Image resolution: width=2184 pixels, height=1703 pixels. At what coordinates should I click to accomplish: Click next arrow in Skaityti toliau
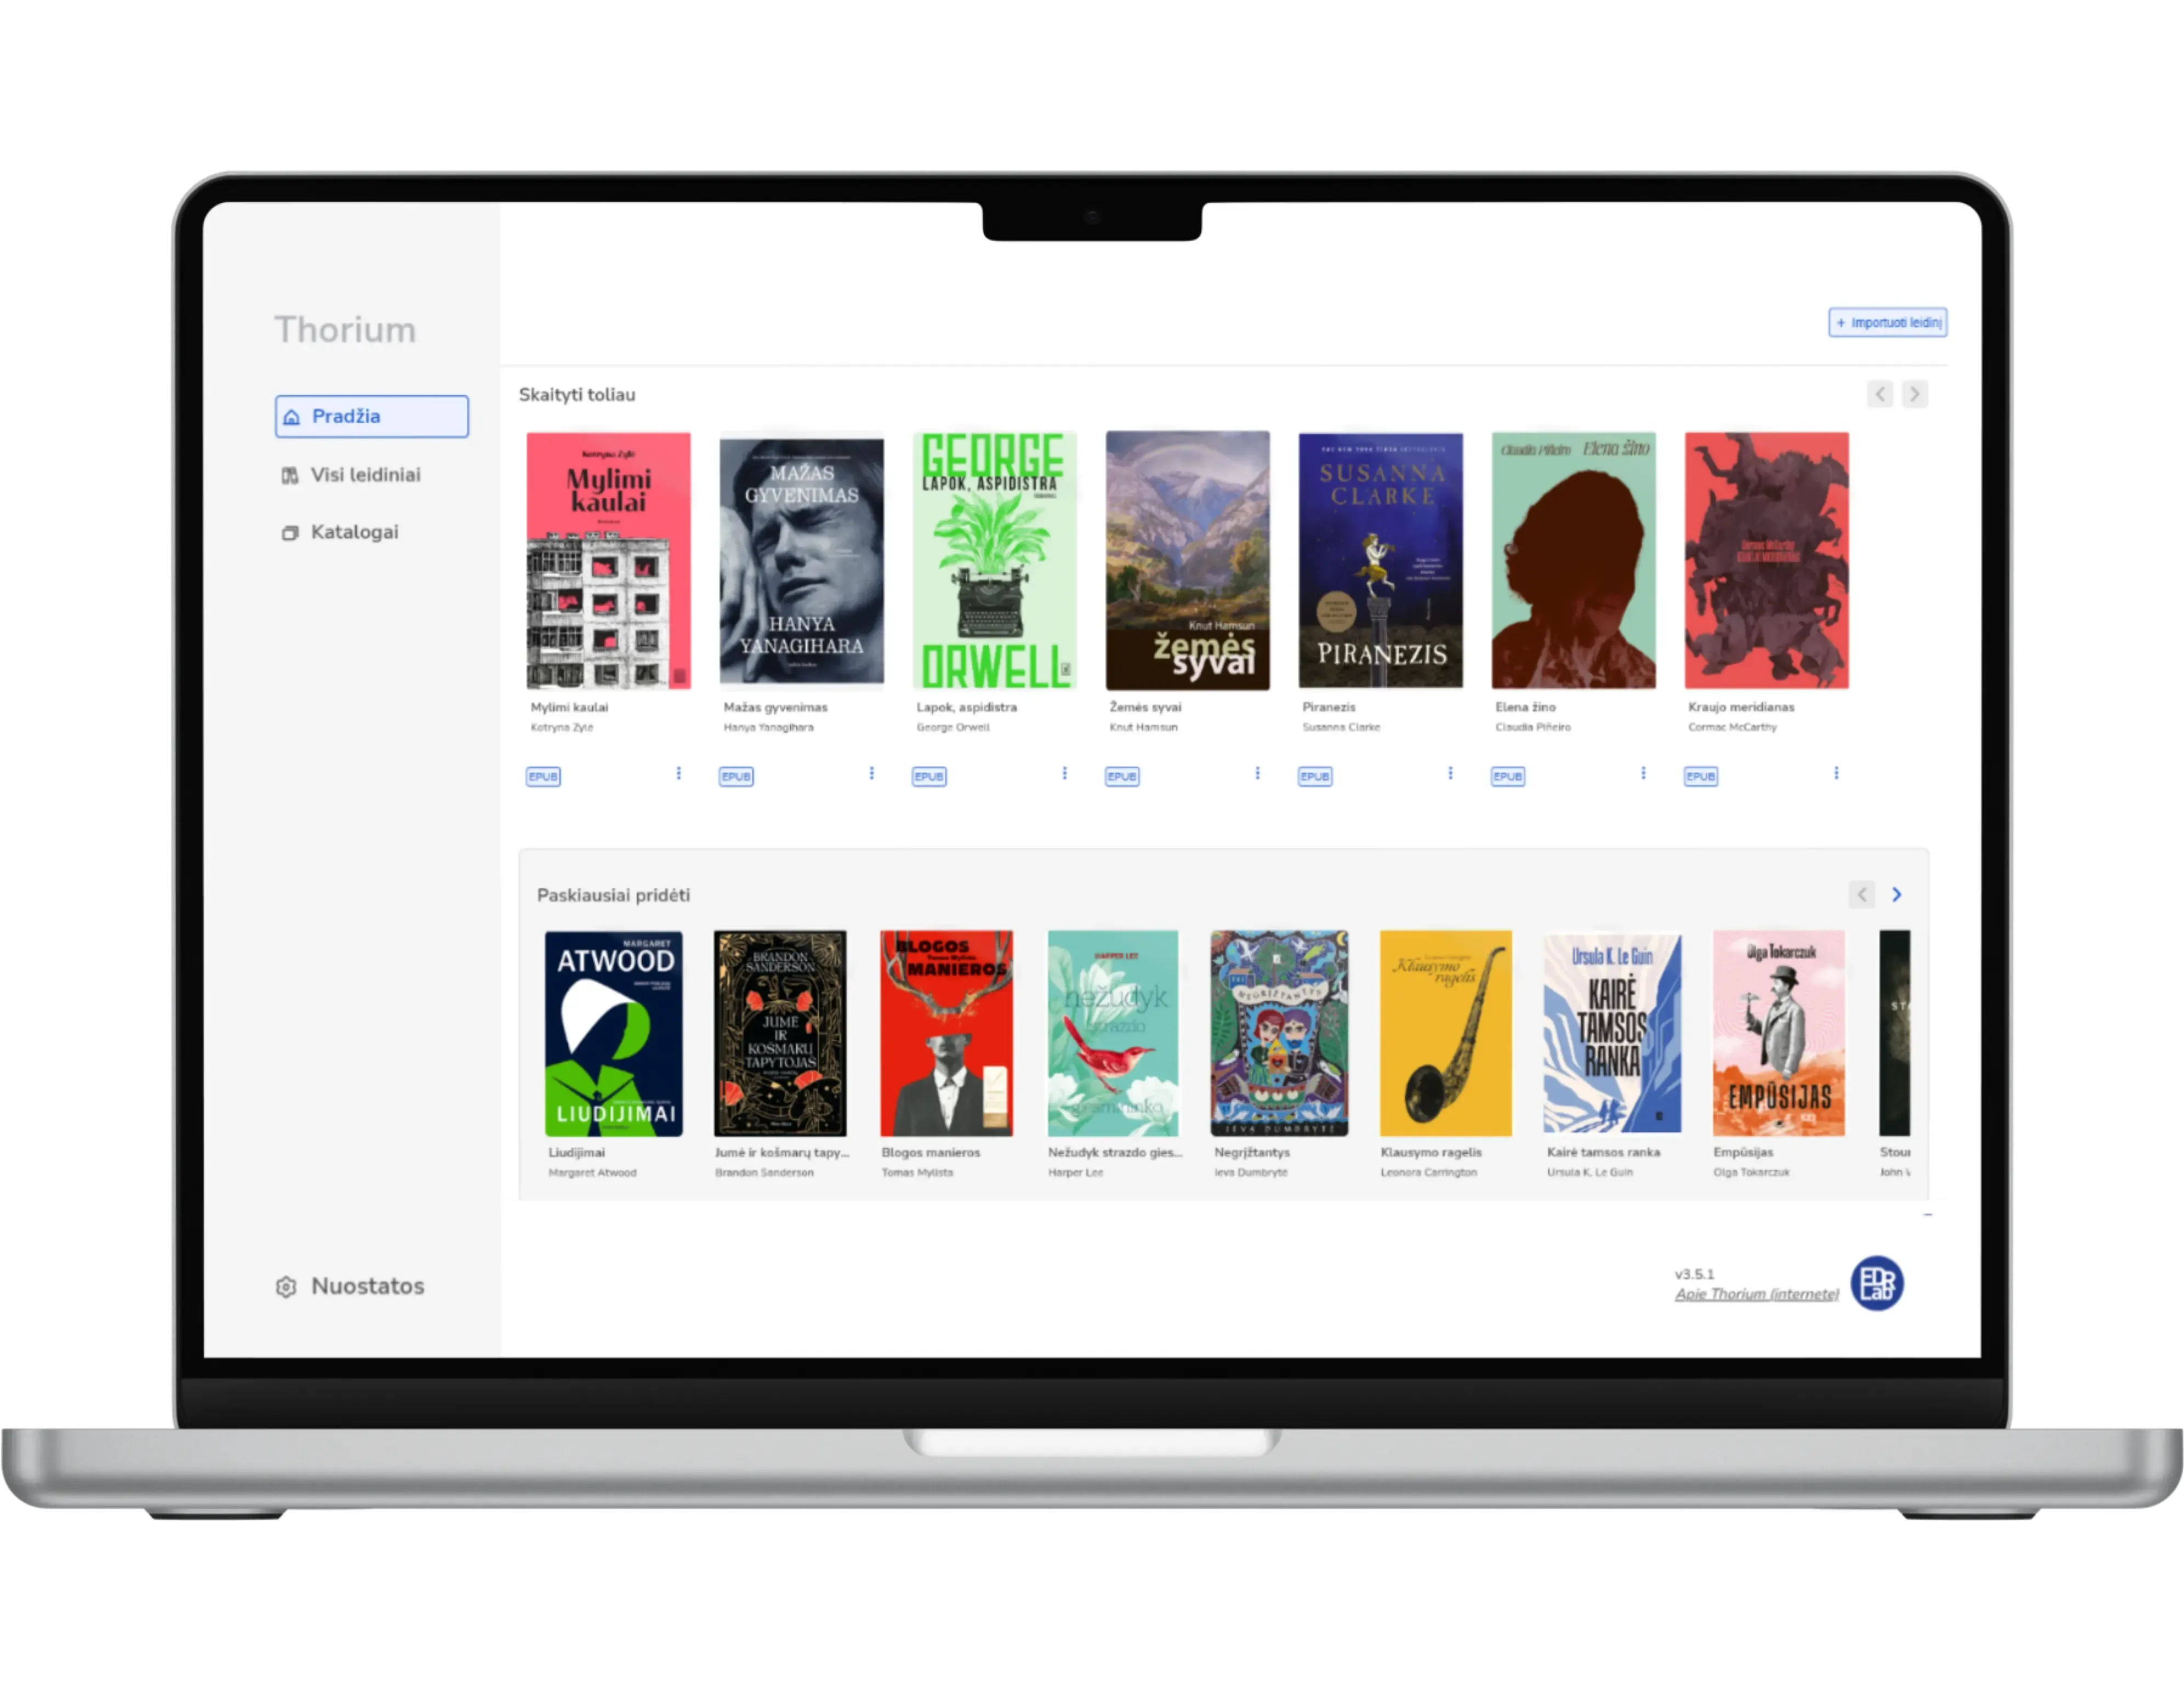(x=1914, y=394)
